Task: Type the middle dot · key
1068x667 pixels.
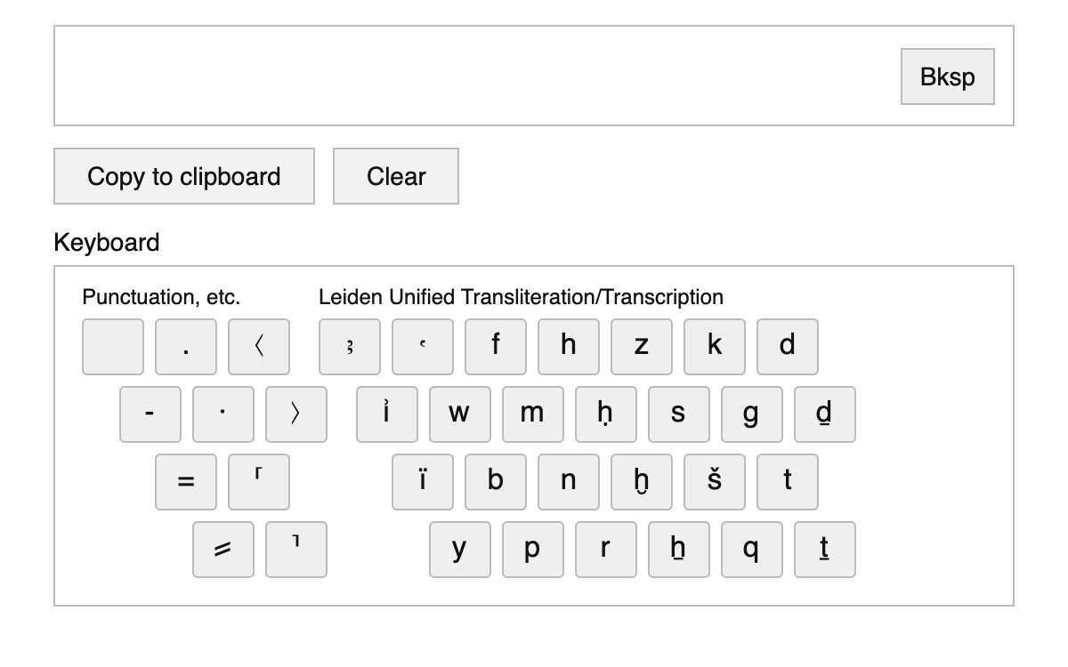Action: pyautogui.click(x=223, y=414)
